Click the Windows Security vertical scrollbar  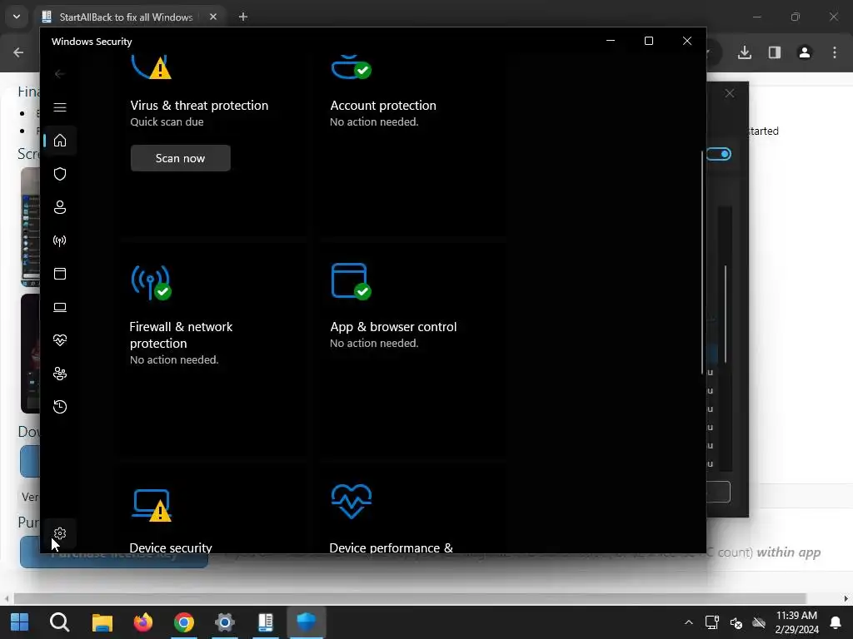pyautogui.click(x=701, y=262)
